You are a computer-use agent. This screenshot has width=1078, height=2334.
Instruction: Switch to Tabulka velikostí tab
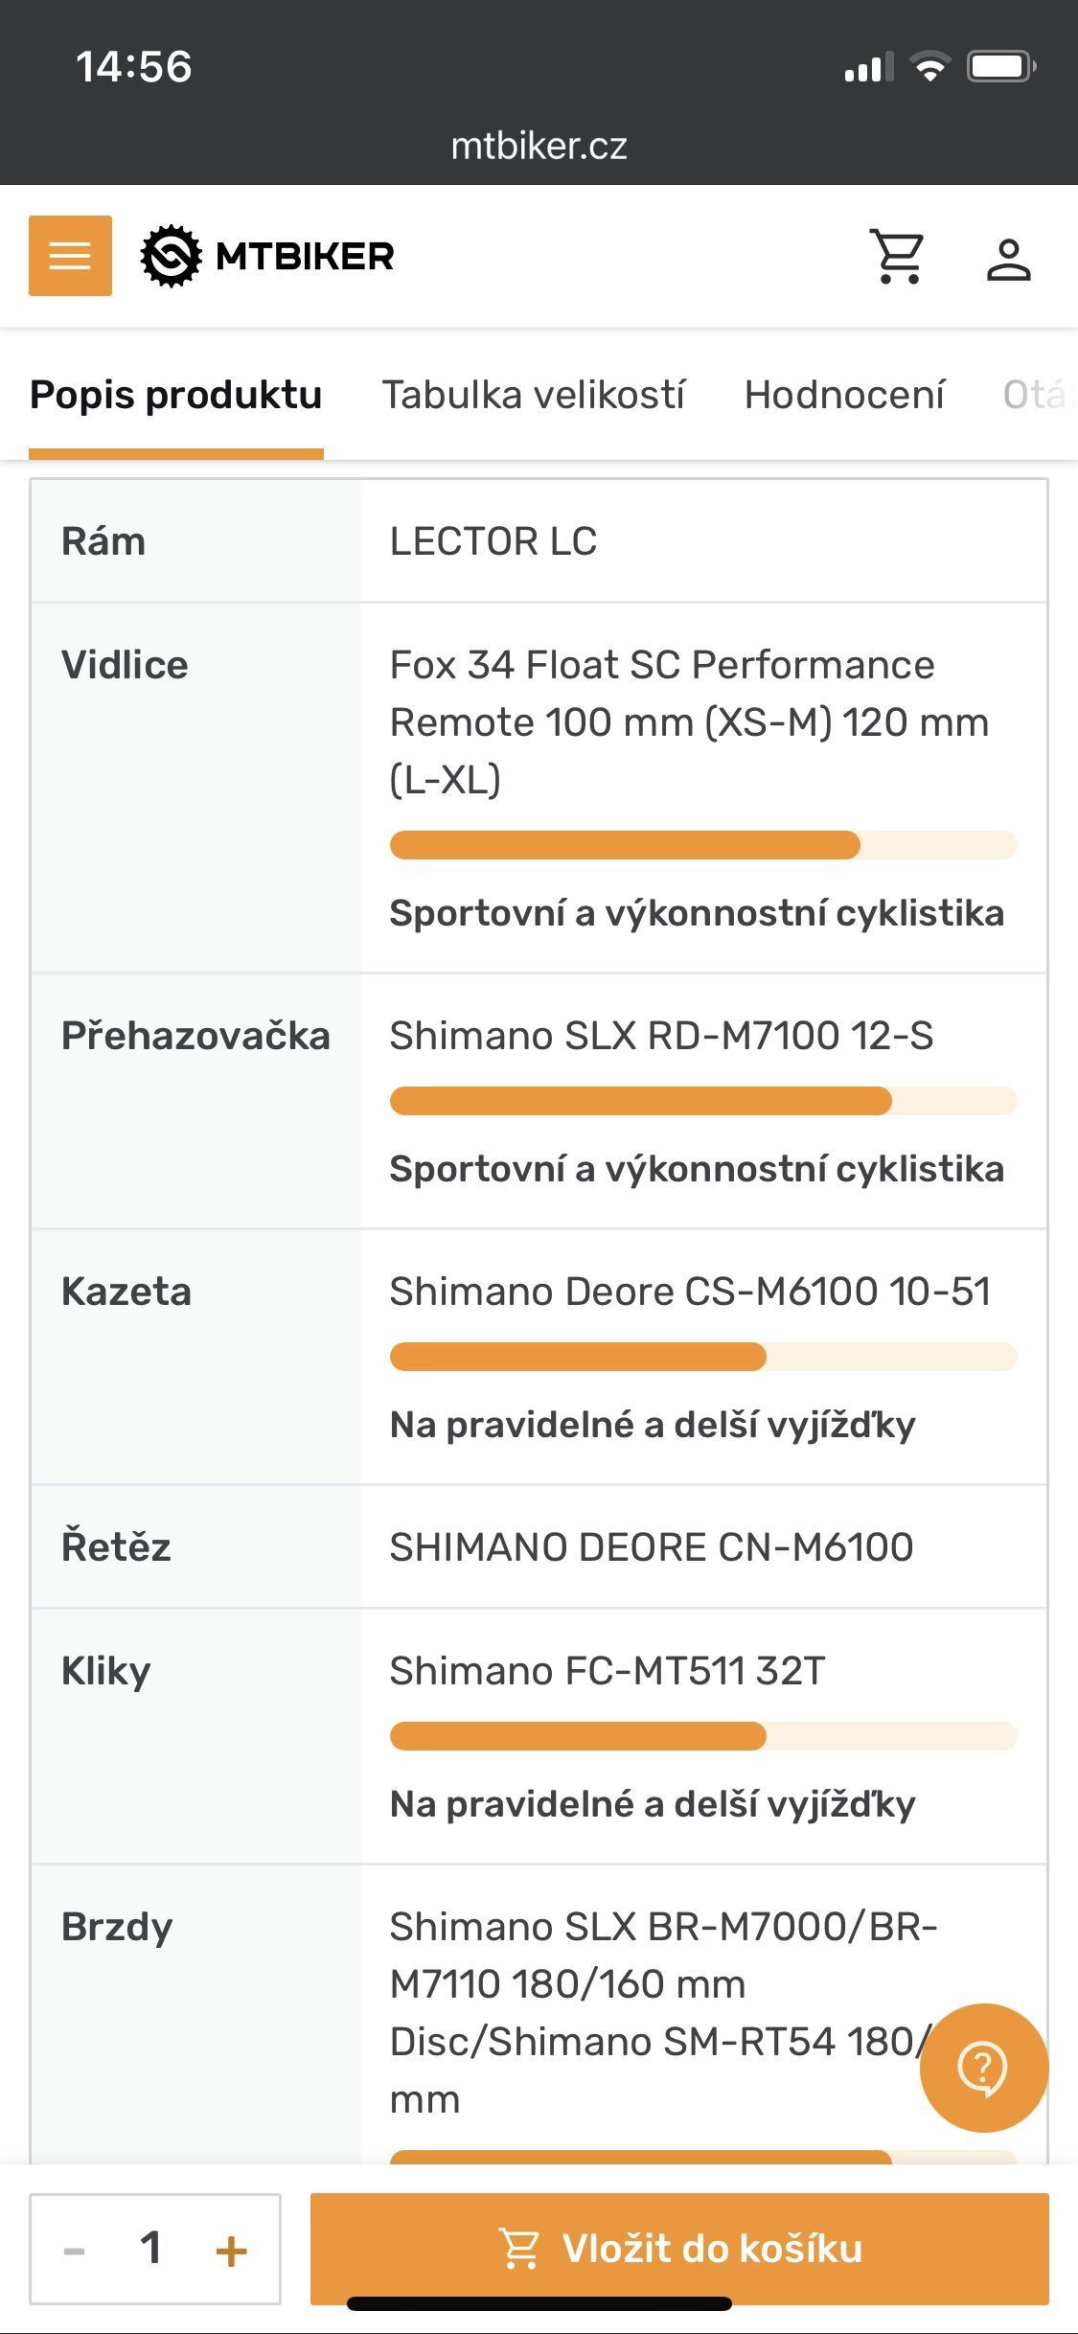click(534, 395)
